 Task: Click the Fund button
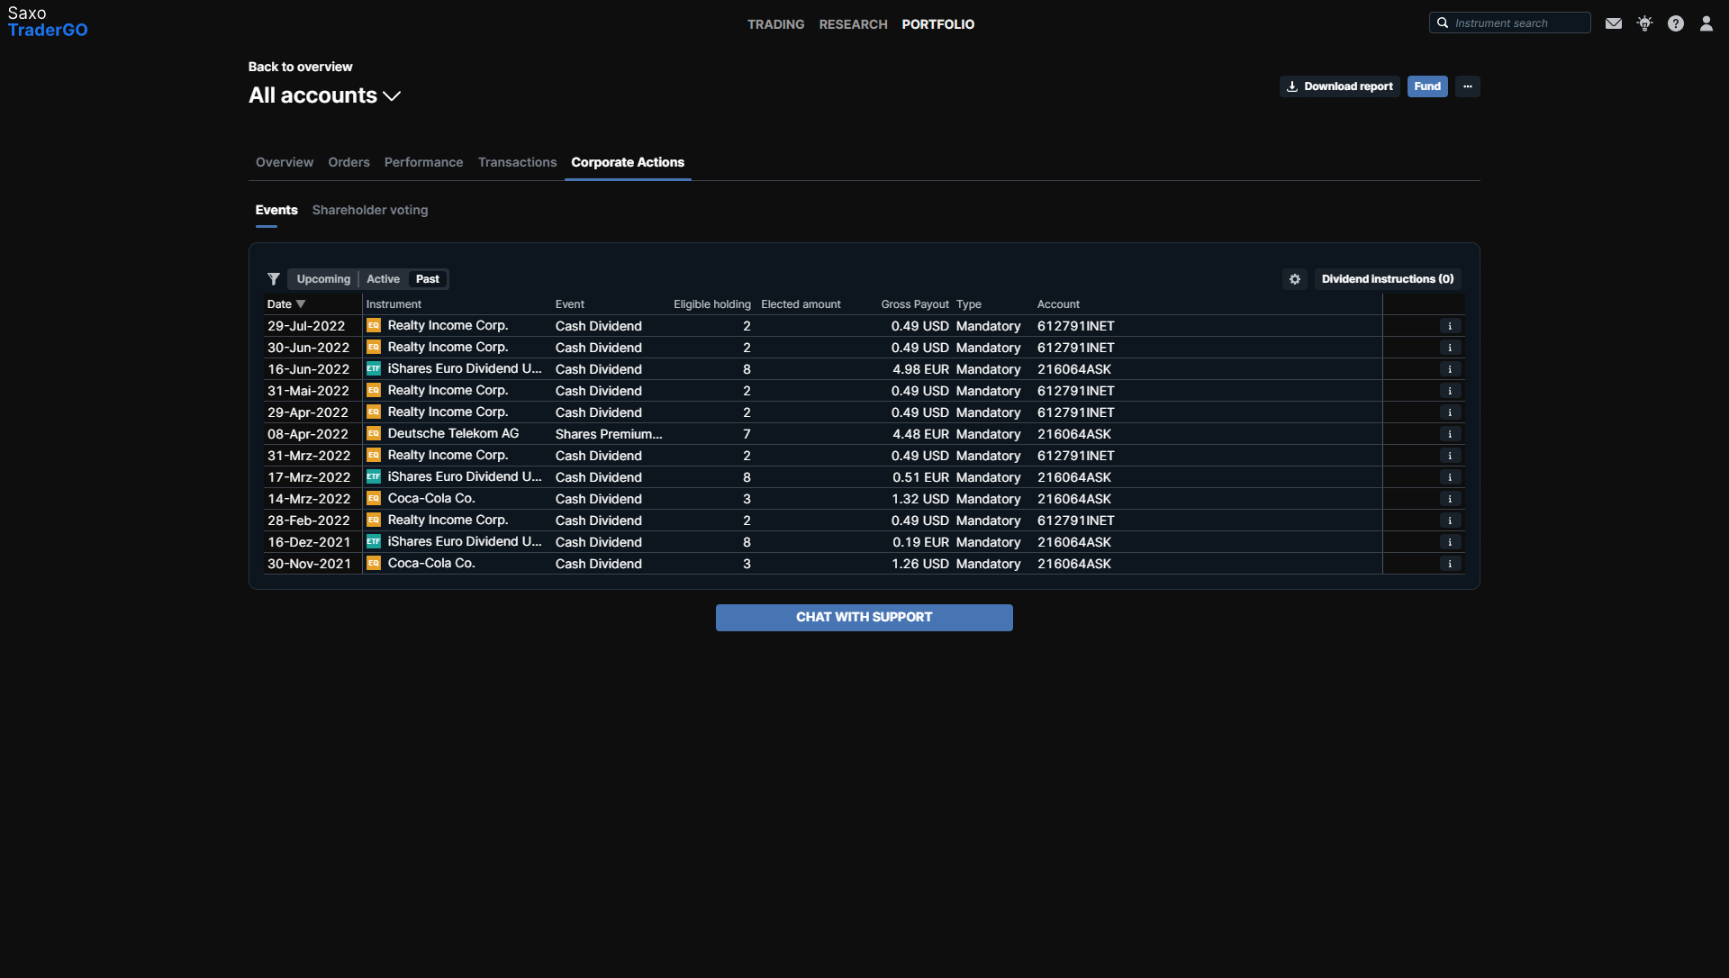coord(1427,86)
